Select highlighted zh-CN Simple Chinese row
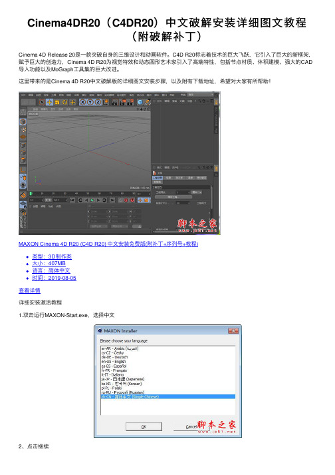The height and width of the screenshot is (475, 335). click(x=167, y=396)
